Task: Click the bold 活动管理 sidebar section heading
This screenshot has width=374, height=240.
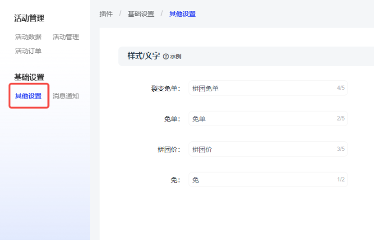Action: [x=29, y=18]
